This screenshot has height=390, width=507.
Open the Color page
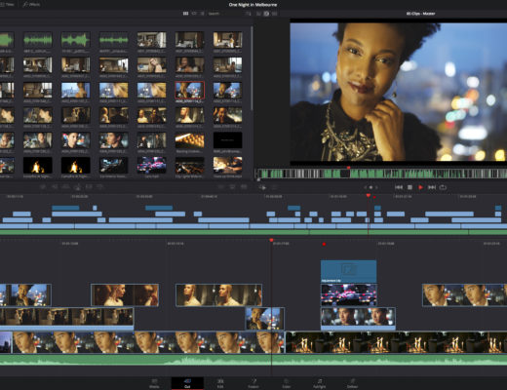[287, 383]
